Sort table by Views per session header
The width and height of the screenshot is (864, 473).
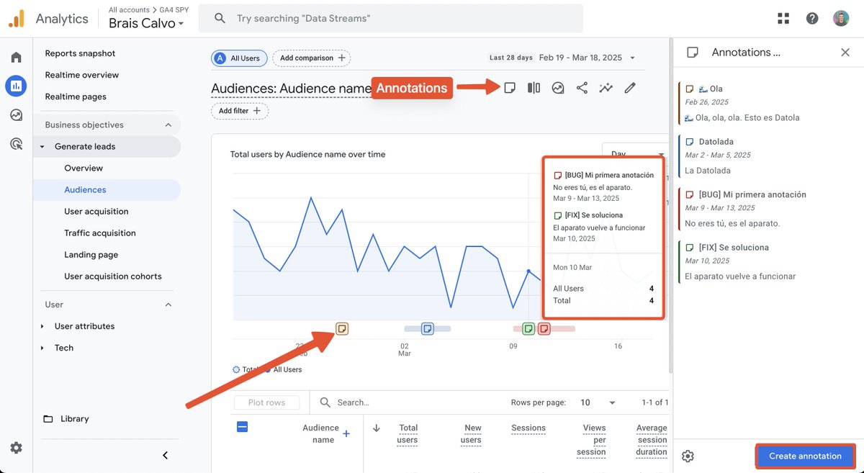pos(592,439)
